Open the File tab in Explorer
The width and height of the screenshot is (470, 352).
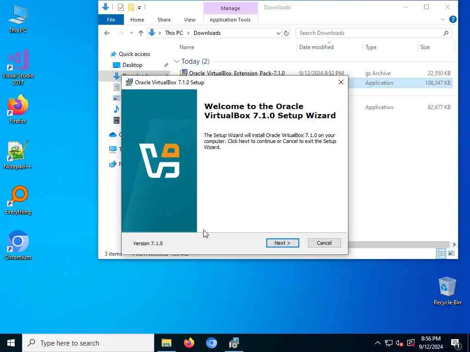click(111, 20)
